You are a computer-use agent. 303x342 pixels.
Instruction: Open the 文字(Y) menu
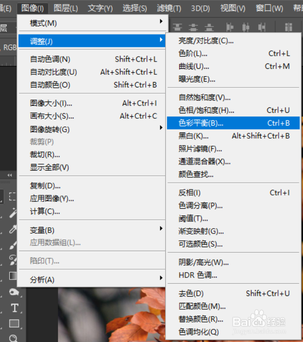click(100, 8)
